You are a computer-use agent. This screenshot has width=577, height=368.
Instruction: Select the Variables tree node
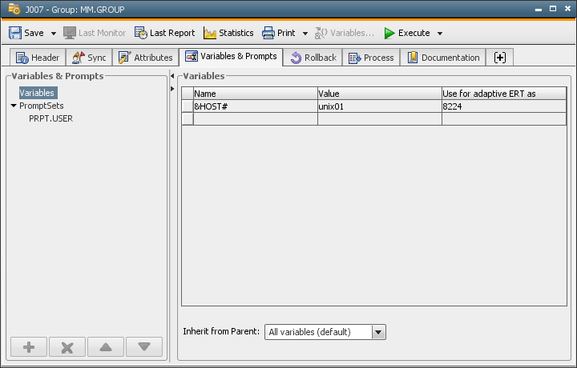37,94
